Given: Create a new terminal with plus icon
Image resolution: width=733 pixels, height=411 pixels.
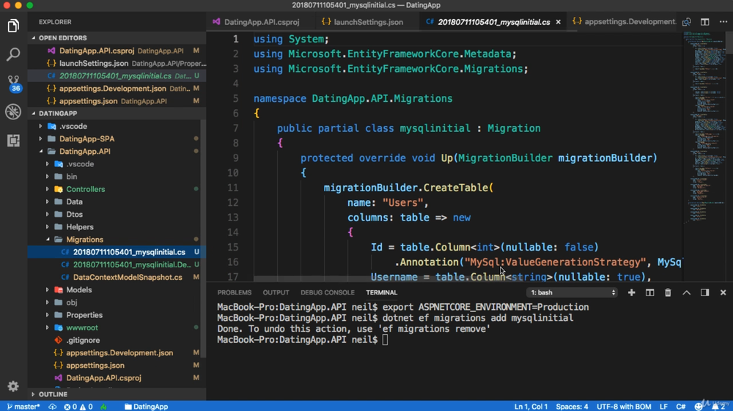Looking at the screenshot, I should click(632, 292).
